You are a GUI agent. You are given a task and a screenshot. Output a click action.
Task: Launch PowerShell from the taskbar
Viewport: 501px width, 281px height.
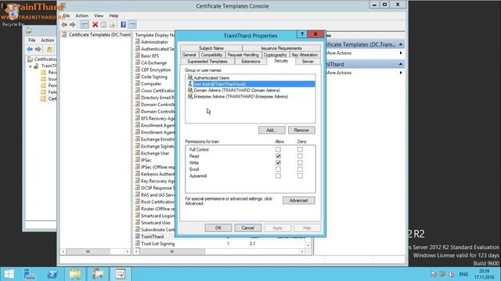[x=52, y=274]
